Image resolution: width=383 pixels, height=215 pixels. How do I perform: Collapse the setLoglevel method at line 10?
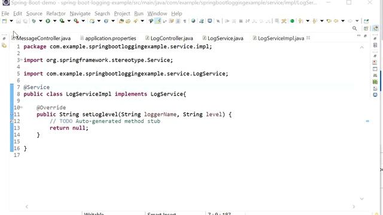point(22,107)
